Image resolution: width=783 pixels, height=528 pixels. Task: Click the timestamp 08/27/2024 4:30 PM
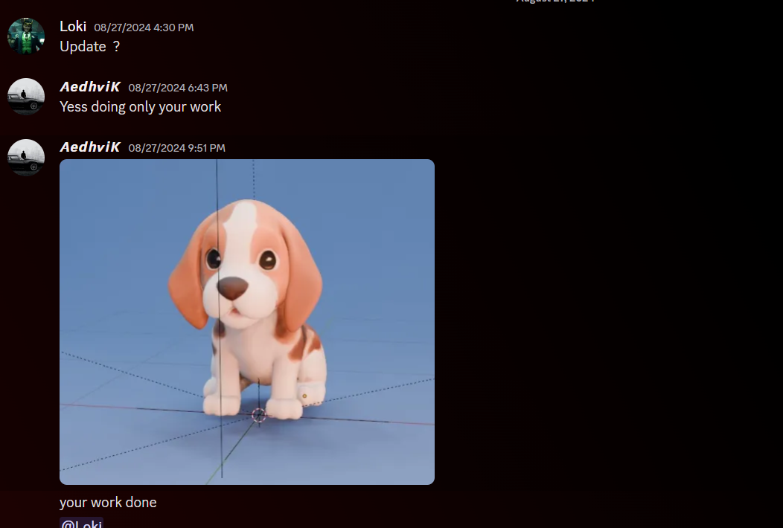click(144, 28)
